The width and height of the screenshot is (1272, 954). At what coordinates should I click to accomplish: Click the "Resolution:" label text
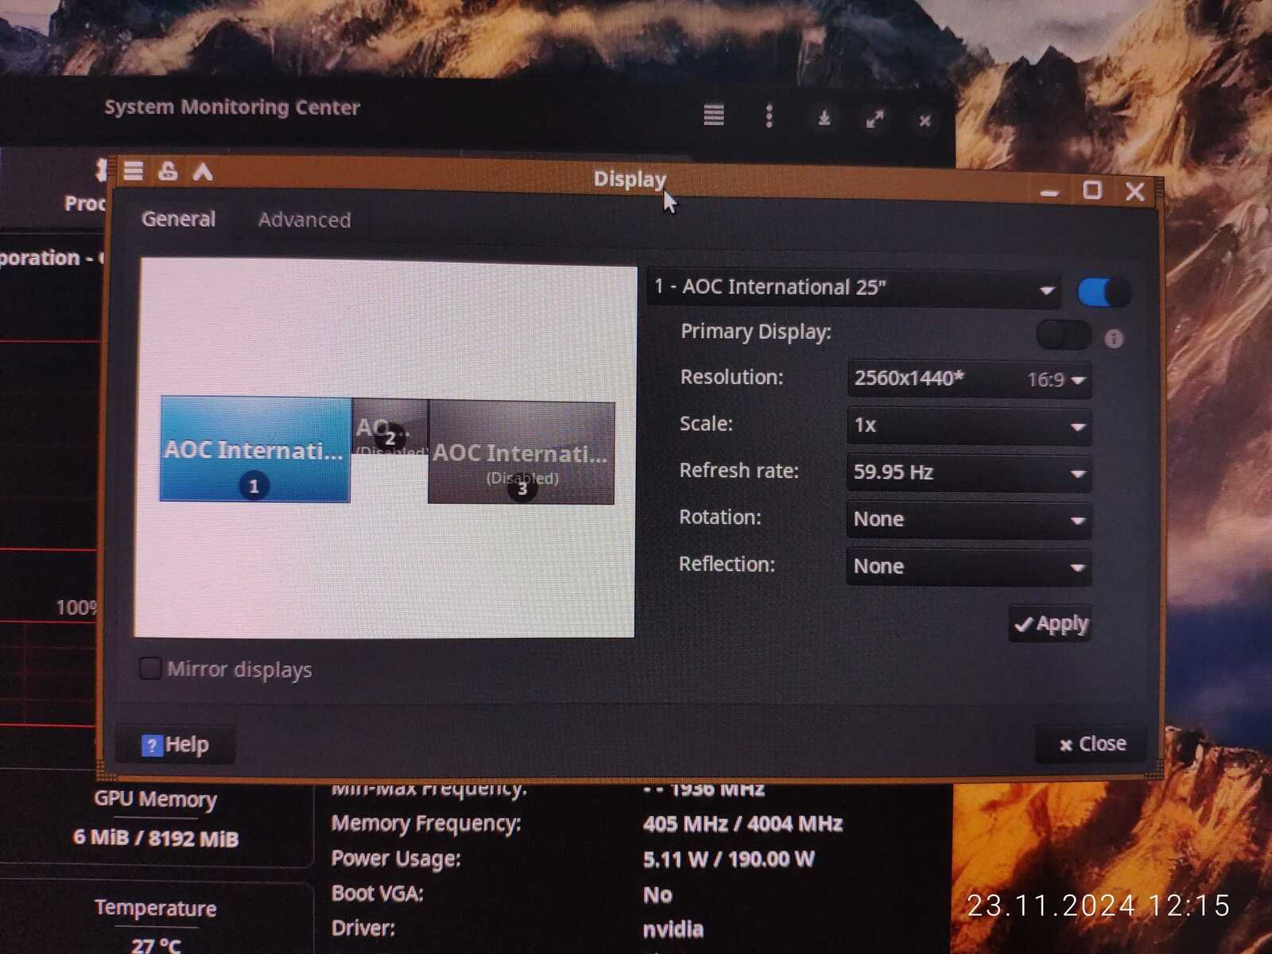pyautogui.click(x=731, y=377)
